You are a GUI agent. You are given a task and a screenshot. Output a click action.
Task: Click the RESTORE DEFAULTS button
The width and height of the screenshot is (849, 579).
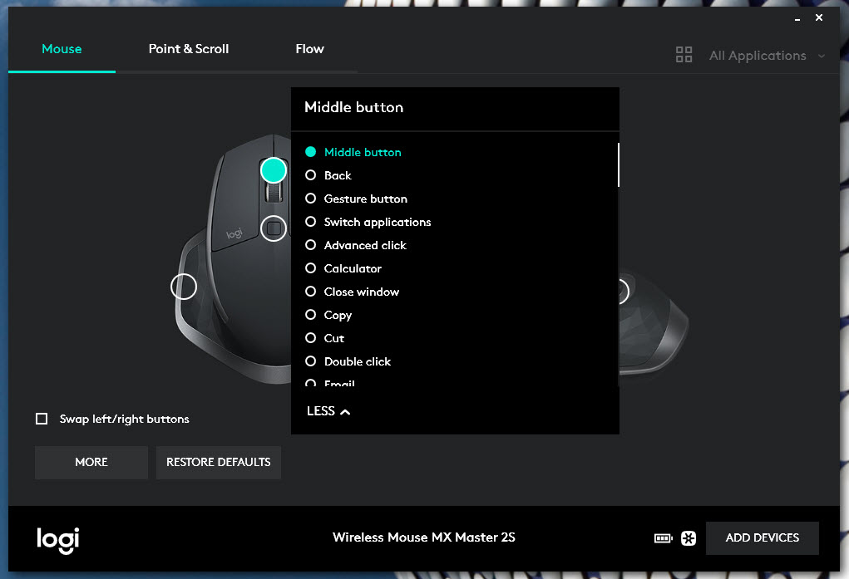tap(218, 462)
